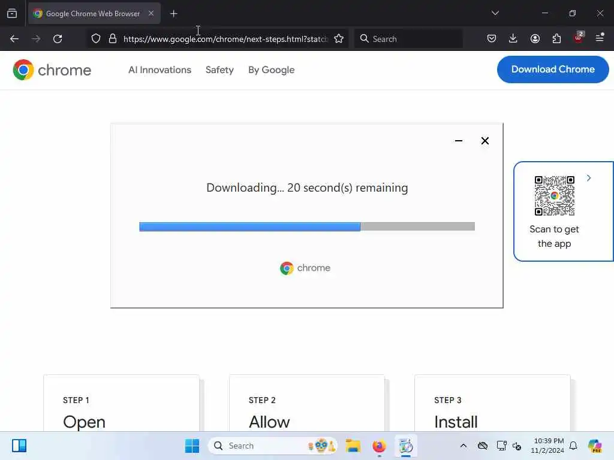Click the download progress bar
This screenshot has height=460, width=614.
pos(307,226)
